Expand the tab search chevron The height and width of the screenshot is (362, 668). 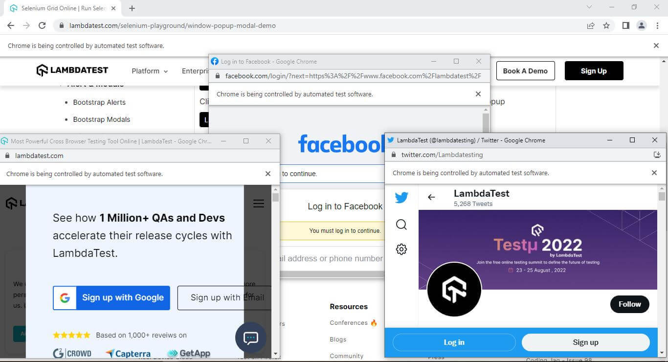(x=589, y=7)
